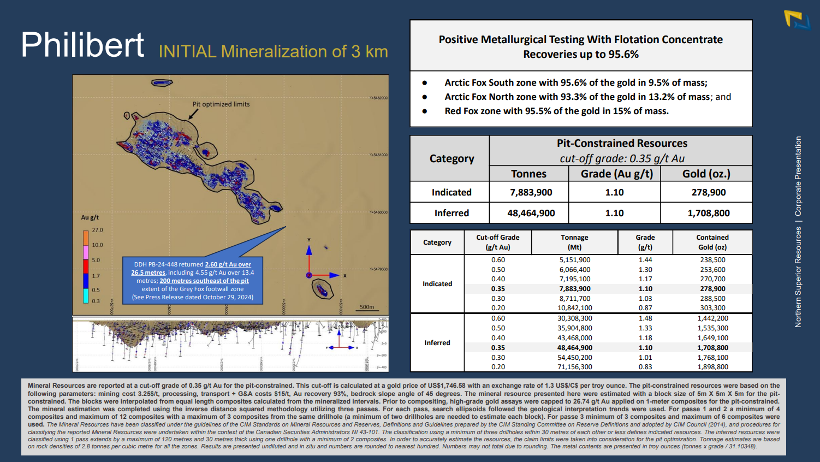The image size is (820, 462).
Task: Click the Arctic Fox North zone bullet
Action: (x=587, y=97)
